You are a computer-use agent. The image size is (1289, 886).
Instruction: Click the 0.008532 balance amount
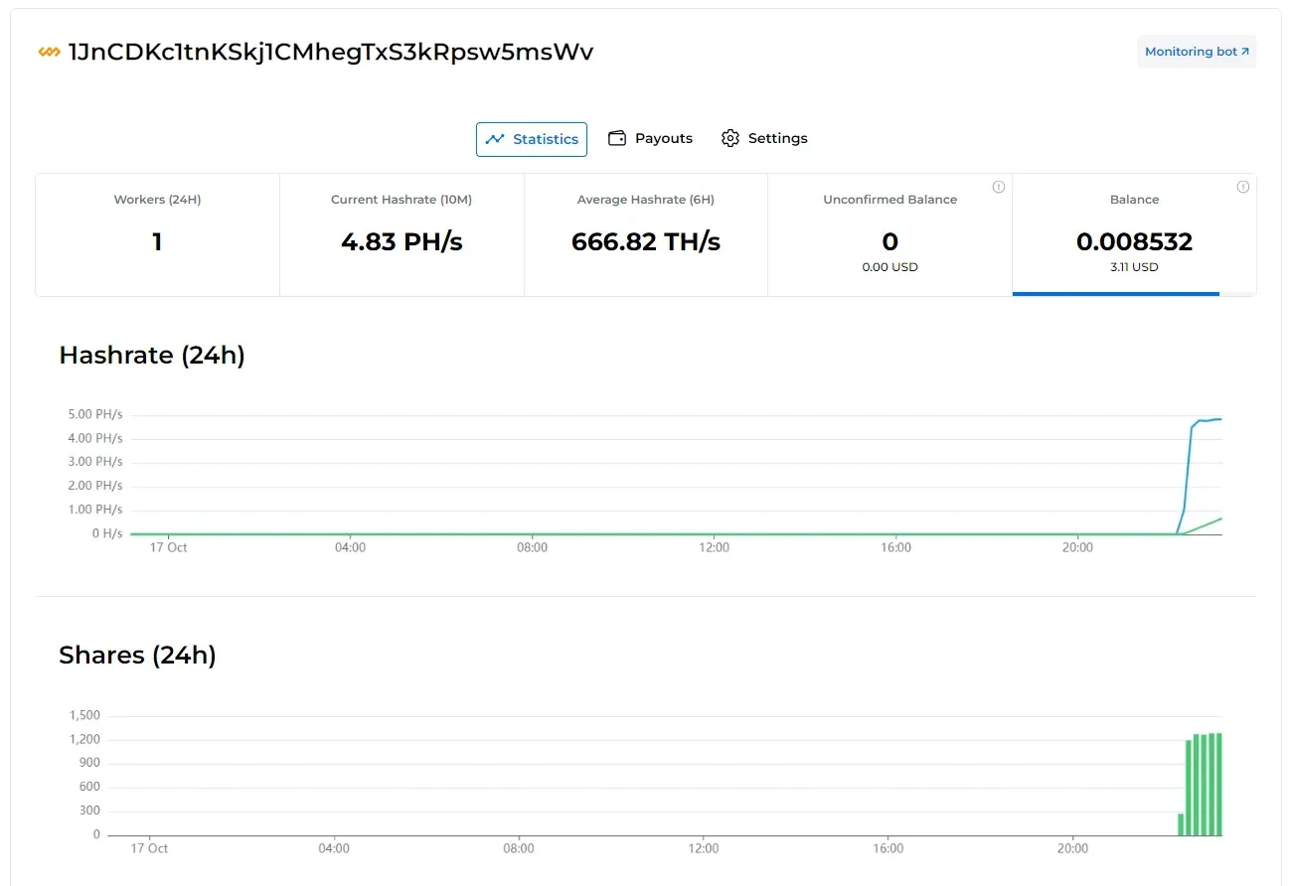tap(1134, 241)
